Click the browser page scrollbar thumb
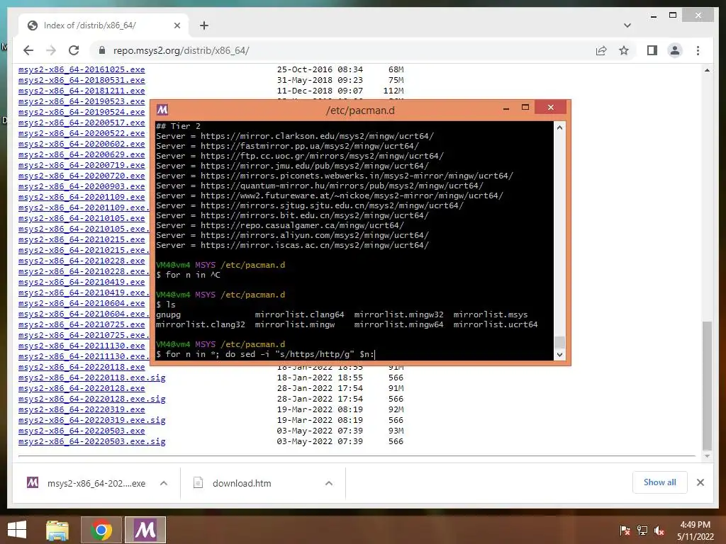Image resolution: width=726 pixels, height=544 pixels. pos(707,385)
